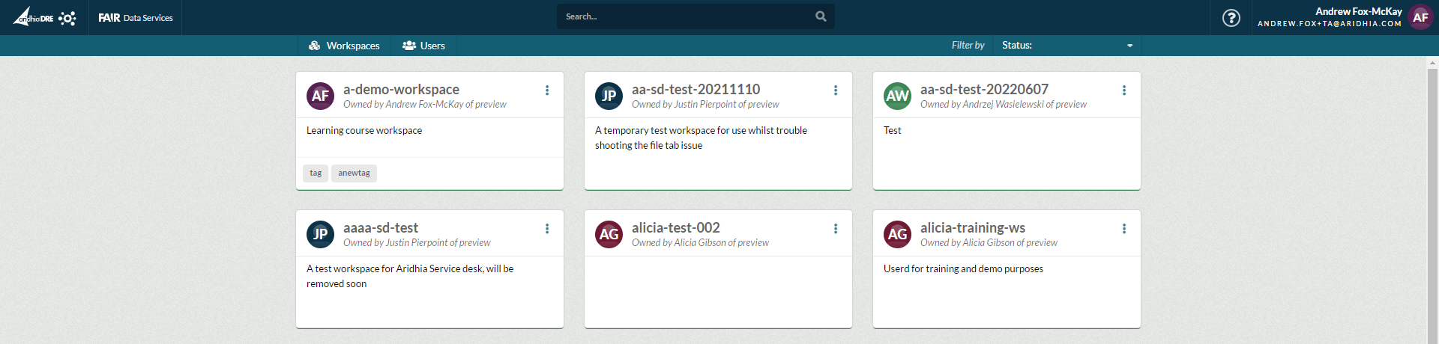
Task: Open FAIR Data Services link
Action: pos(136,18)
